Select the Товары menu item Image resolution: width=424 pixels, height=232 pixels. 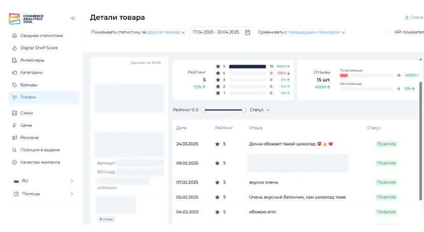click(x=44, y=97)
